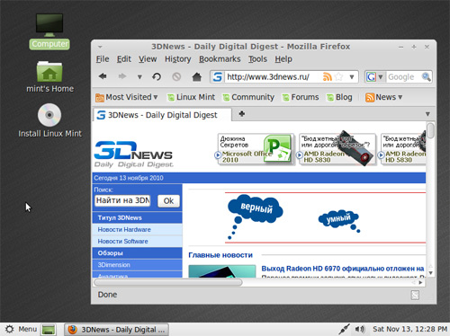Open the network connection tray icon

click(344, 329)
